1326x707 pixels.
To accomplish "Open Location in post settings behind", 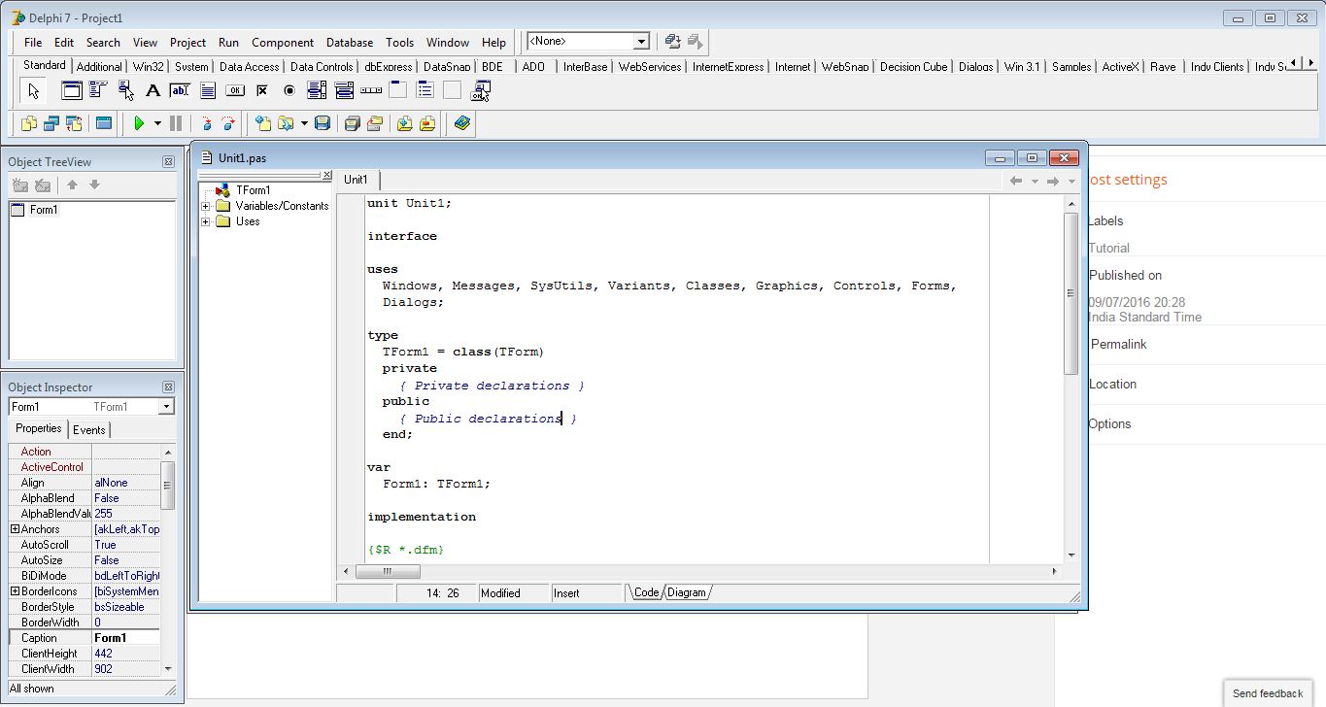I will (1112, 385).
